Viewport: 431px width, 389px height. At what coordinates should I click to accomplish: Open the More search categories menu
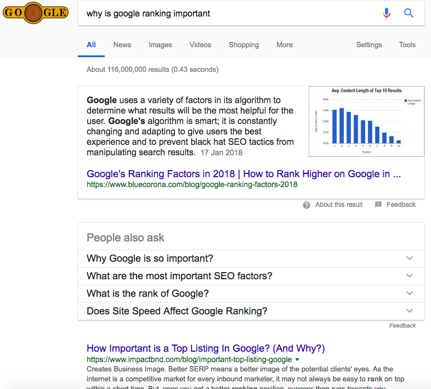[284, 45]
